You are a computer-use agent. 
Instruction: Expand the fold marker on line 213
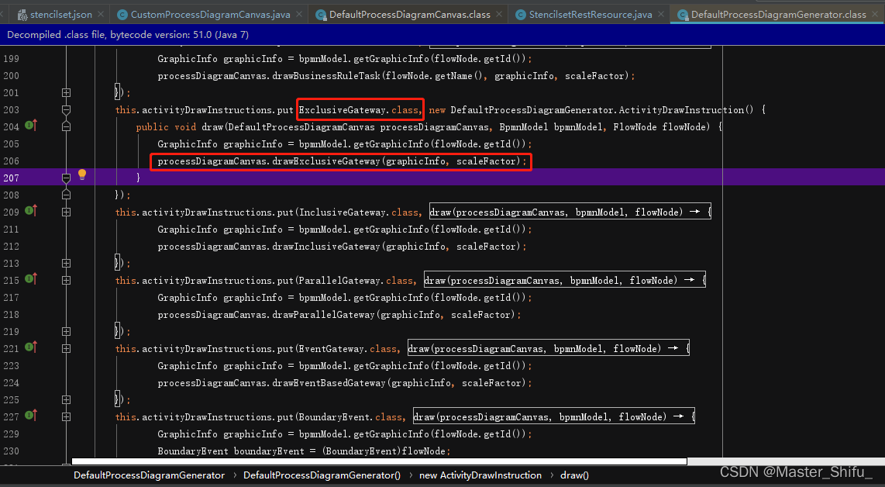coord(66,263)
